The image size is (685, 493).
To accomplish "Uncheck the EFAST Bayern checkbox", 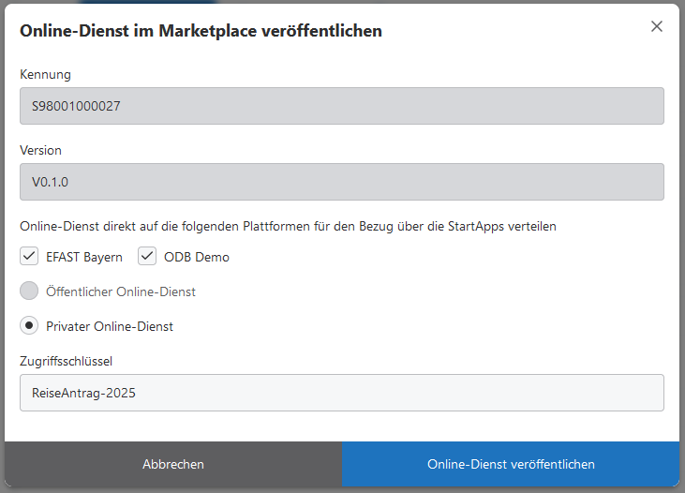I will [x=30, y=257].
